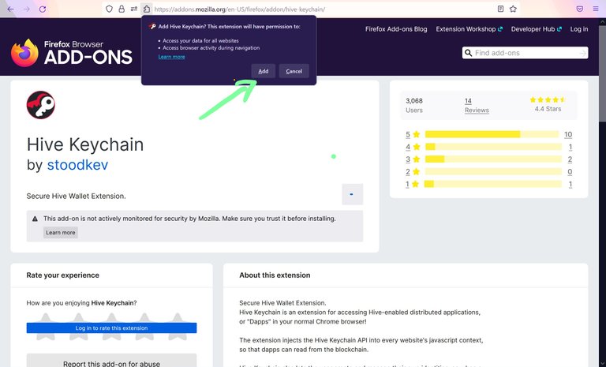Bookmark this page with the star icon

(513, 9)
